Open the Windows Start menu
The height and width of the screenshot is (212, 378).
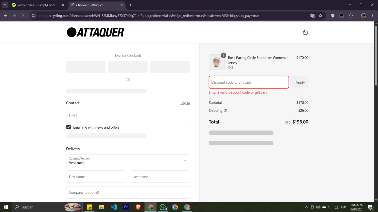[6, 207]
